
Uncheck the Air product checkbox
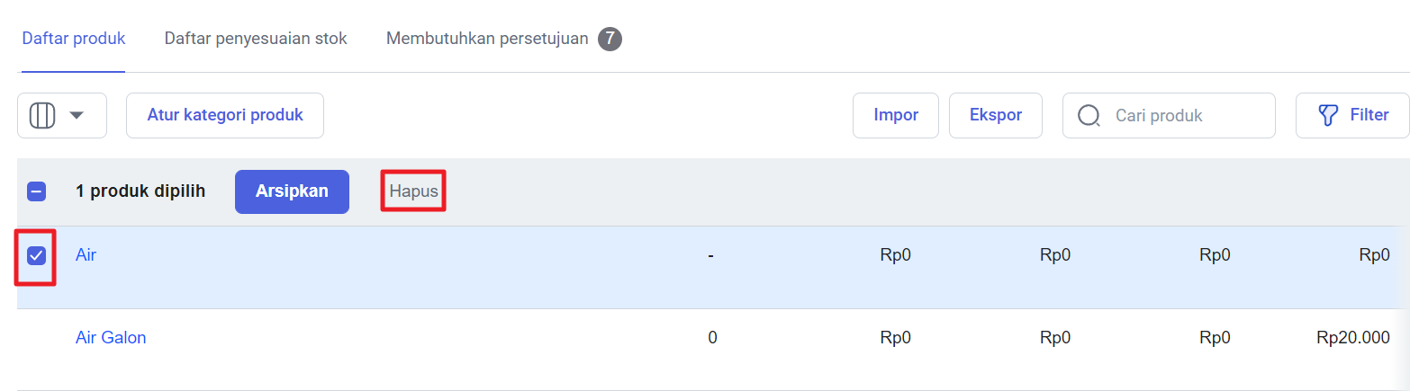[36, 255]
